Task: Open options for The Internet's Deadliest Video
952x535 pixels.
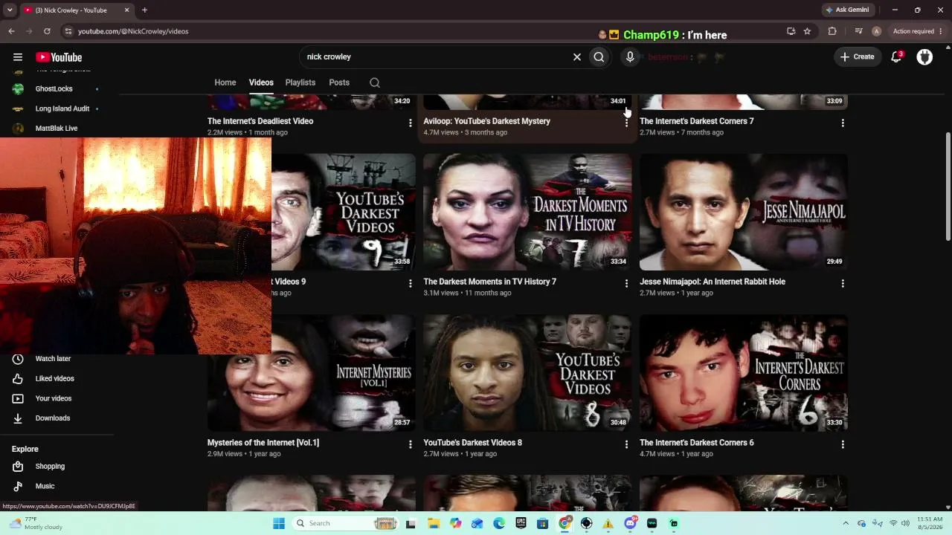Action: click(410, 123)
